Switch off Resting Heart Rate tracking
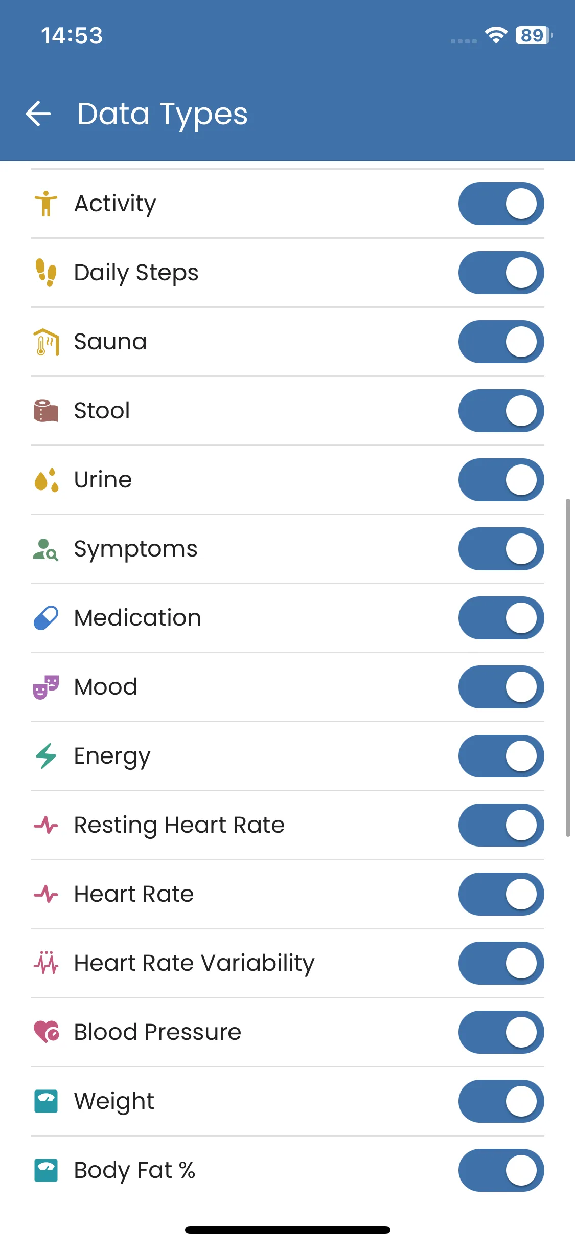This screenshot has width=575, height=1246. (501, 825)
